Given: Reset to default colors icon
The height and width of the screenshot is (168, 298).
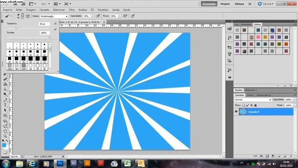Looking at the screenshot, I should [x=3, y=141].
